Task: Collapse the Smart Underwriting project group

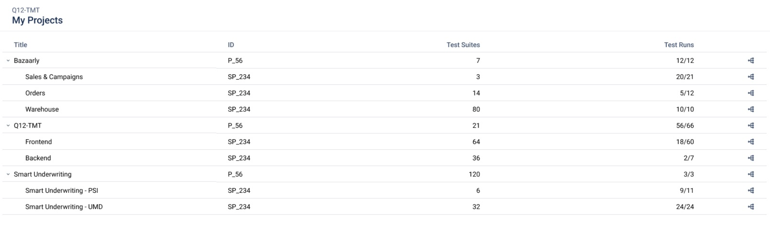Action: click(x=8, y=174)
